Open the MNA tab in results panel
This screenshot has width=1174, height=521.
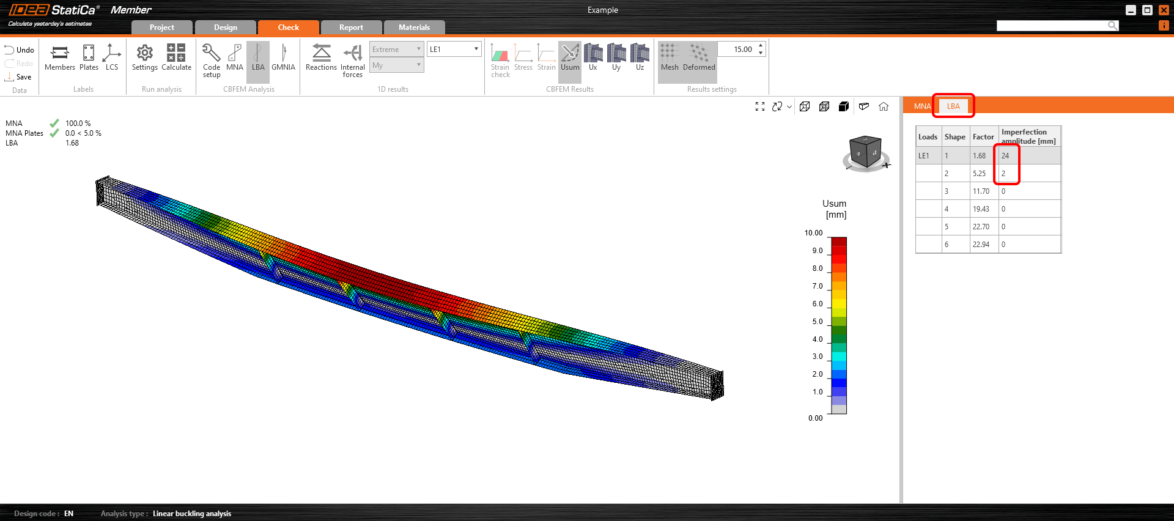tap(922, 106)
